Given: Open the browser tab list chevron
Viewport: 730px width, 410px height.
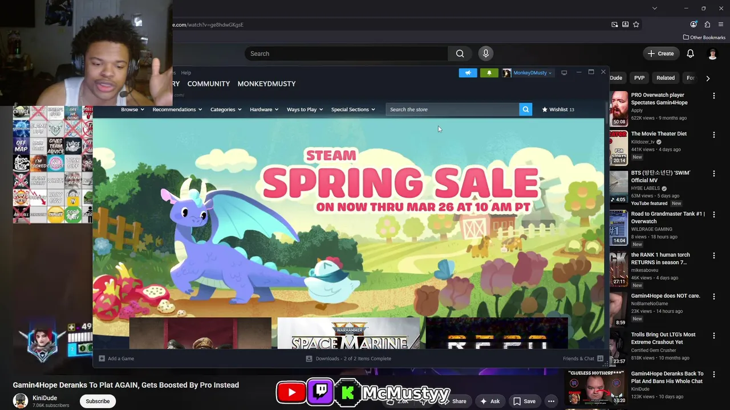Looking at the screenshot, I should [x=655, y=9].
